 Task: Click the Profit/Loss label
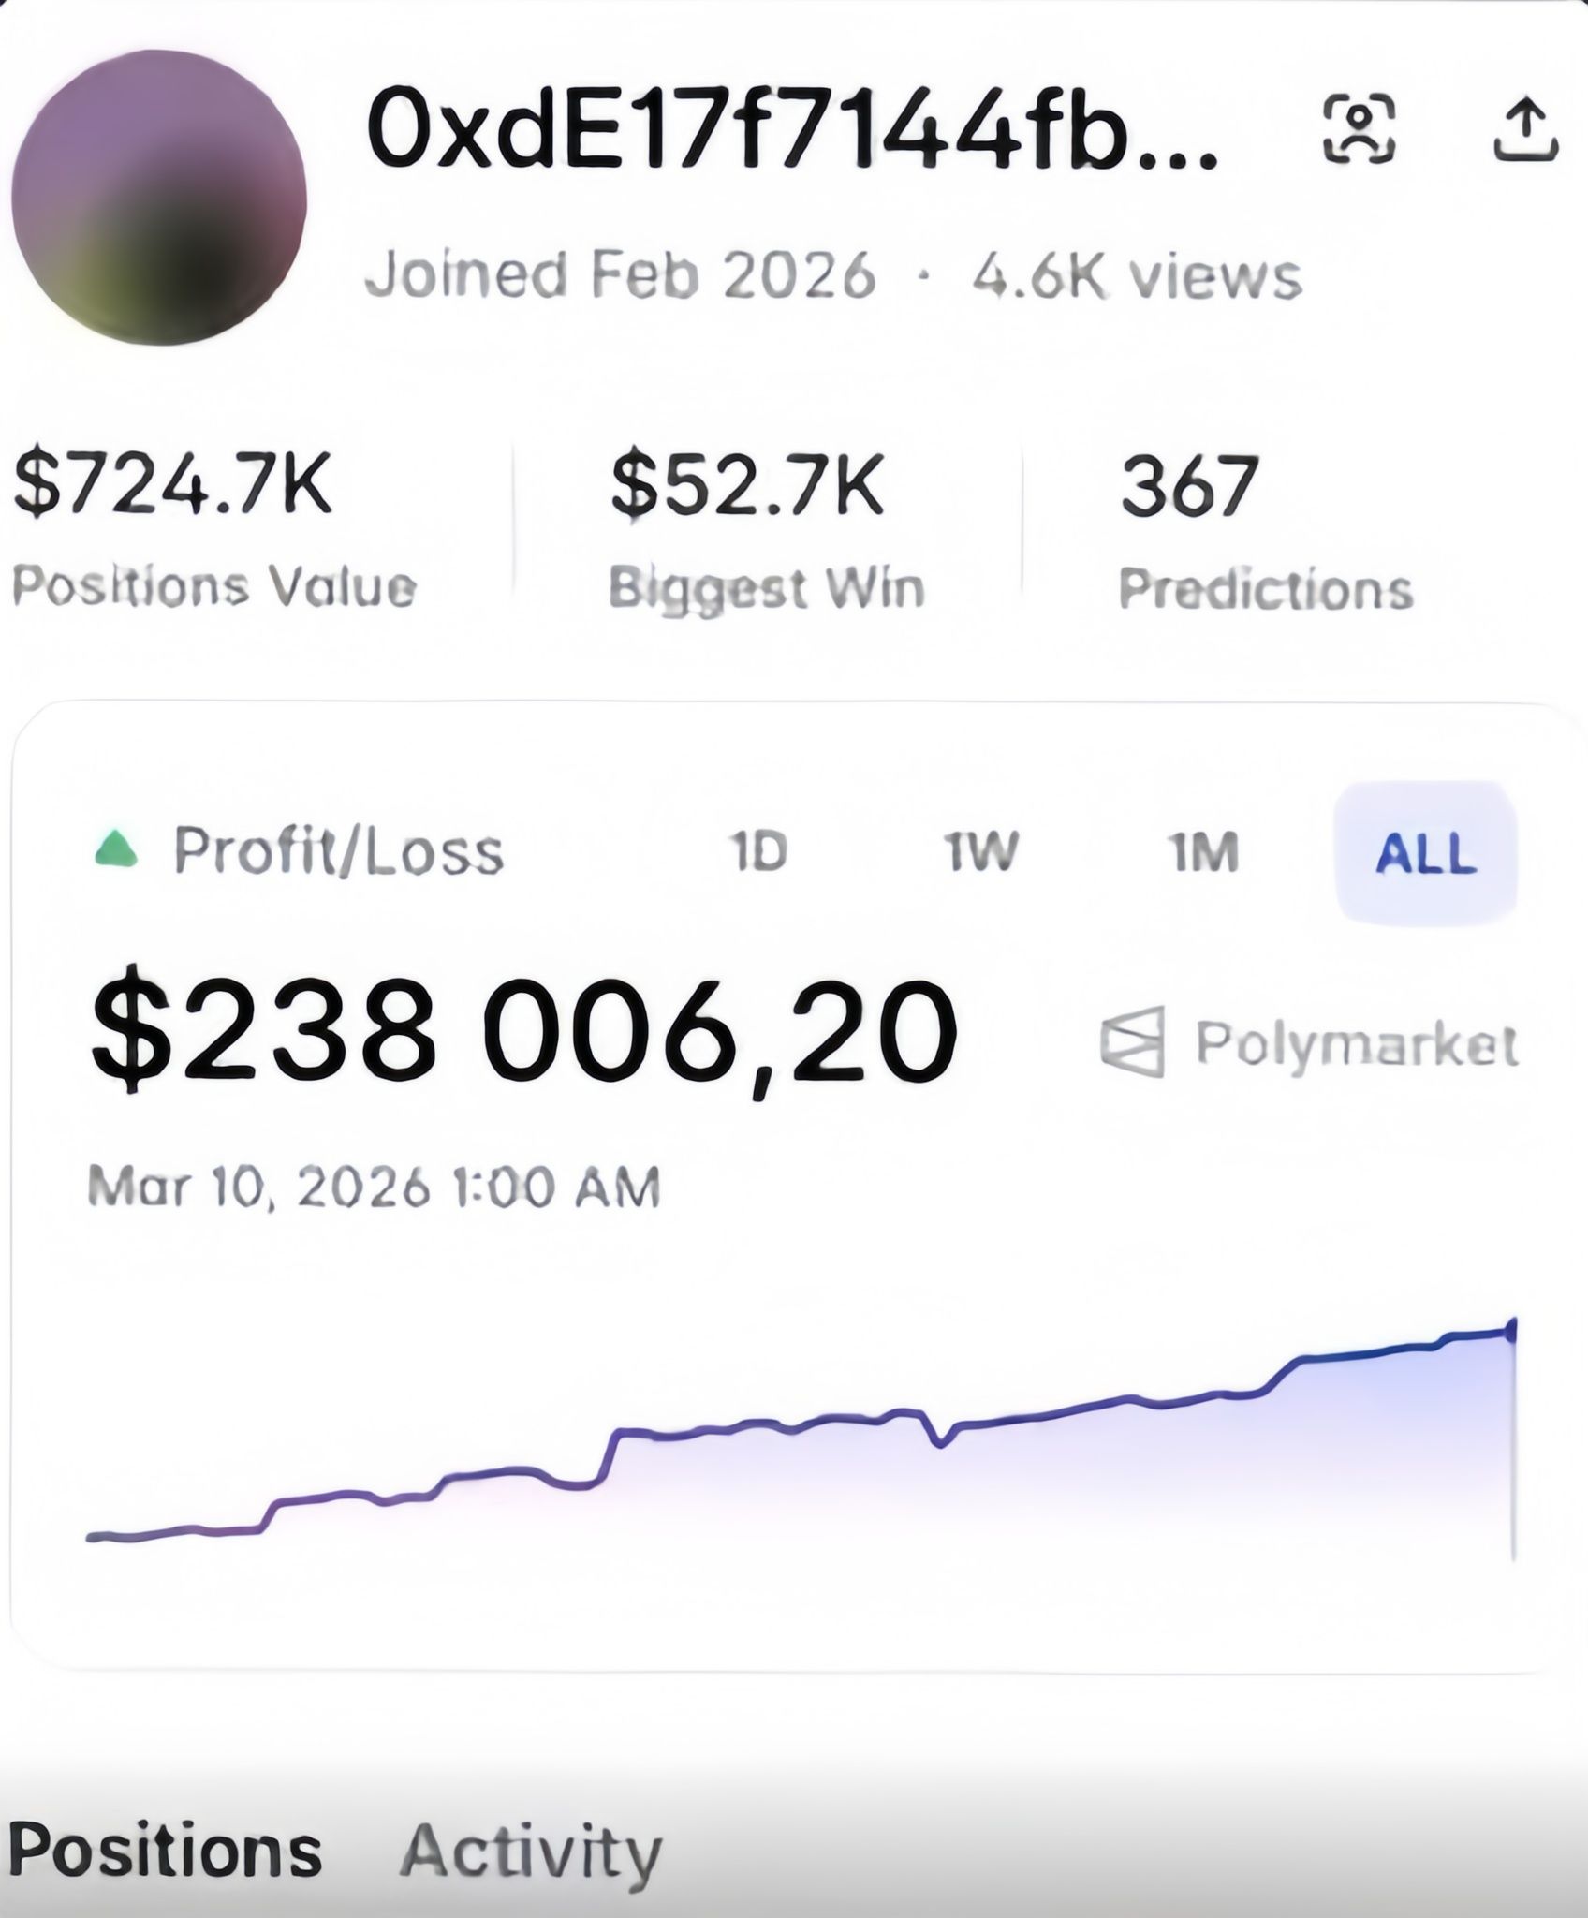[339, 851]
